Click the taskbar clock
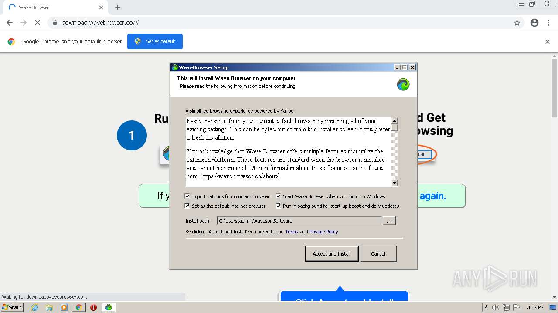Screen dimensions: 558x313 point(535,307)
